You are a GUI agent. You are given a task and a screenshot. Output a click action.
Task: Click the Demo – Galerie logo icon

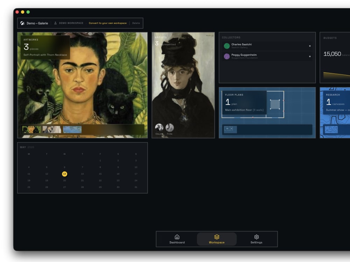click(22, 23)
